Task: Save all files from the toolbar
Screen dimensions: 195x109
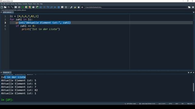Action: pyautogui.click(x=12, y=7)
